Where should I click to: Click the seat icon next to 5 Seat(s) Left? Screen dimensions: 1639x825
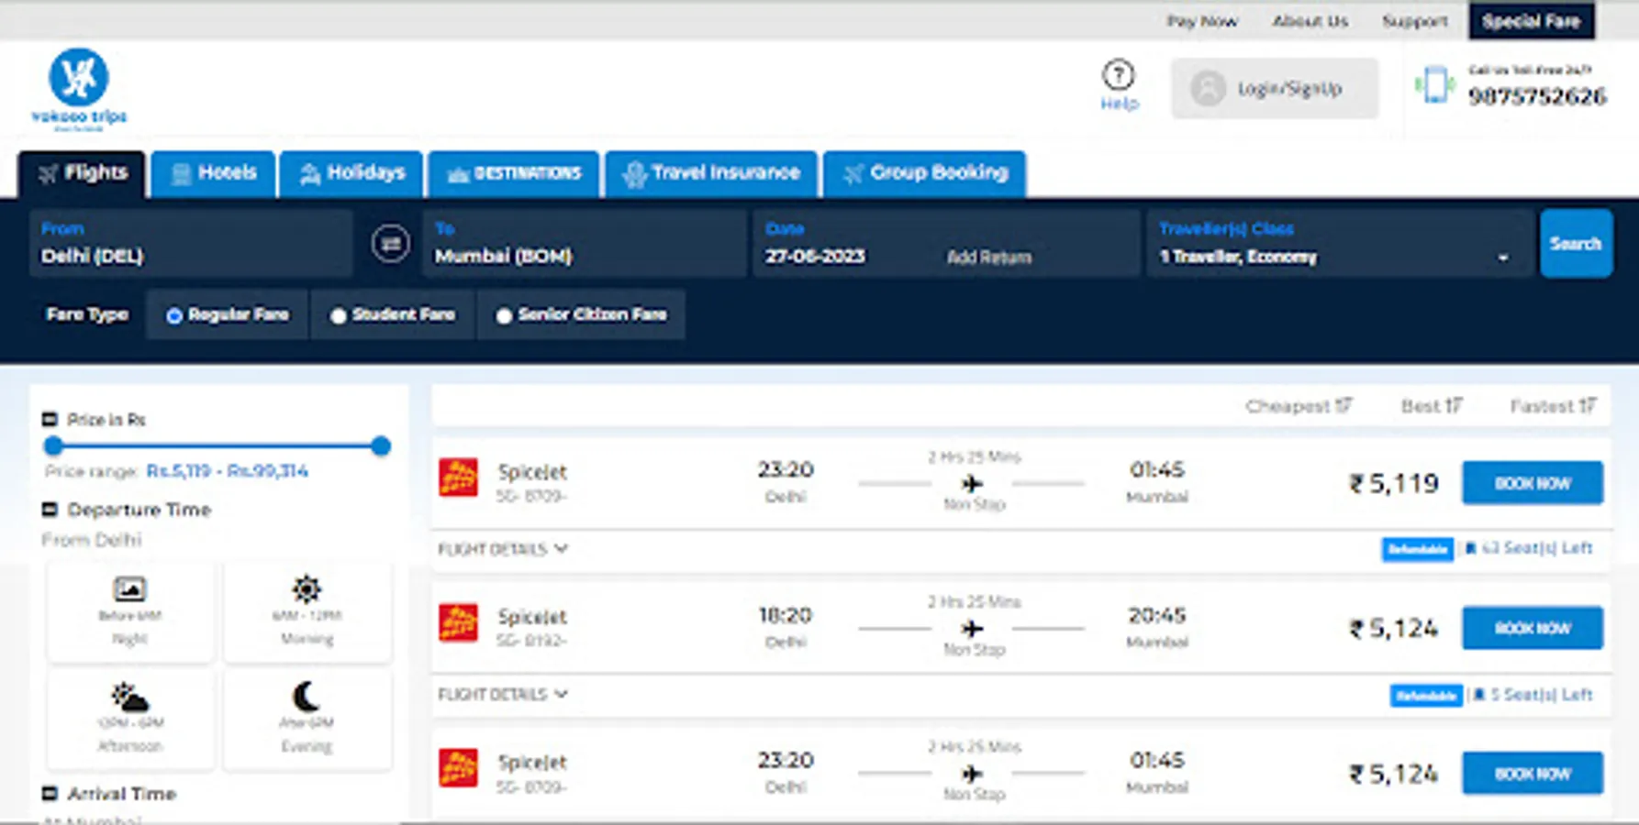[x=1478, y=695]
